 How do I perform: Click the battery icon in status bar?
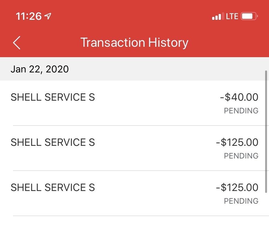(250, 16)
